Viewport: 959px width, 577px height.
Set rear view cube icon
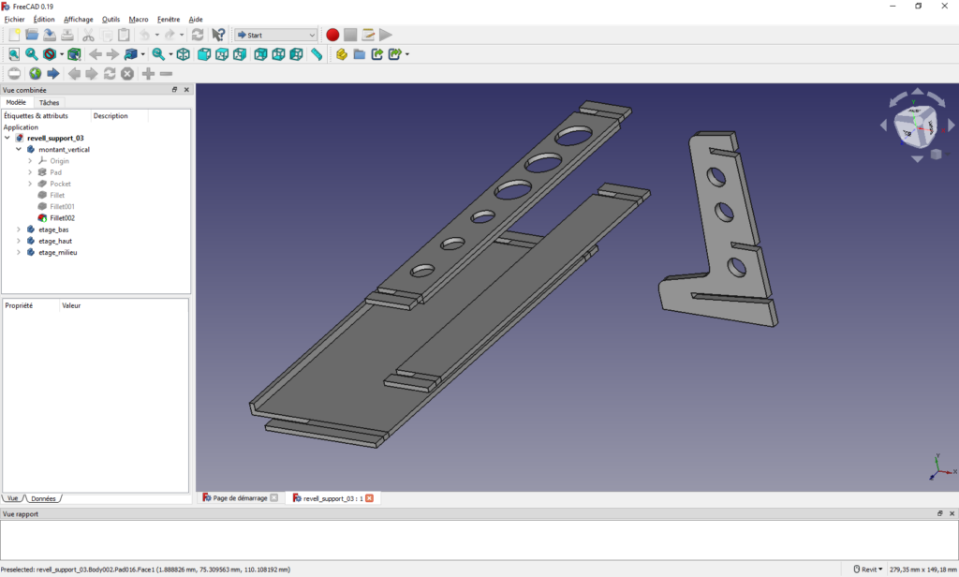coord(260,54)
